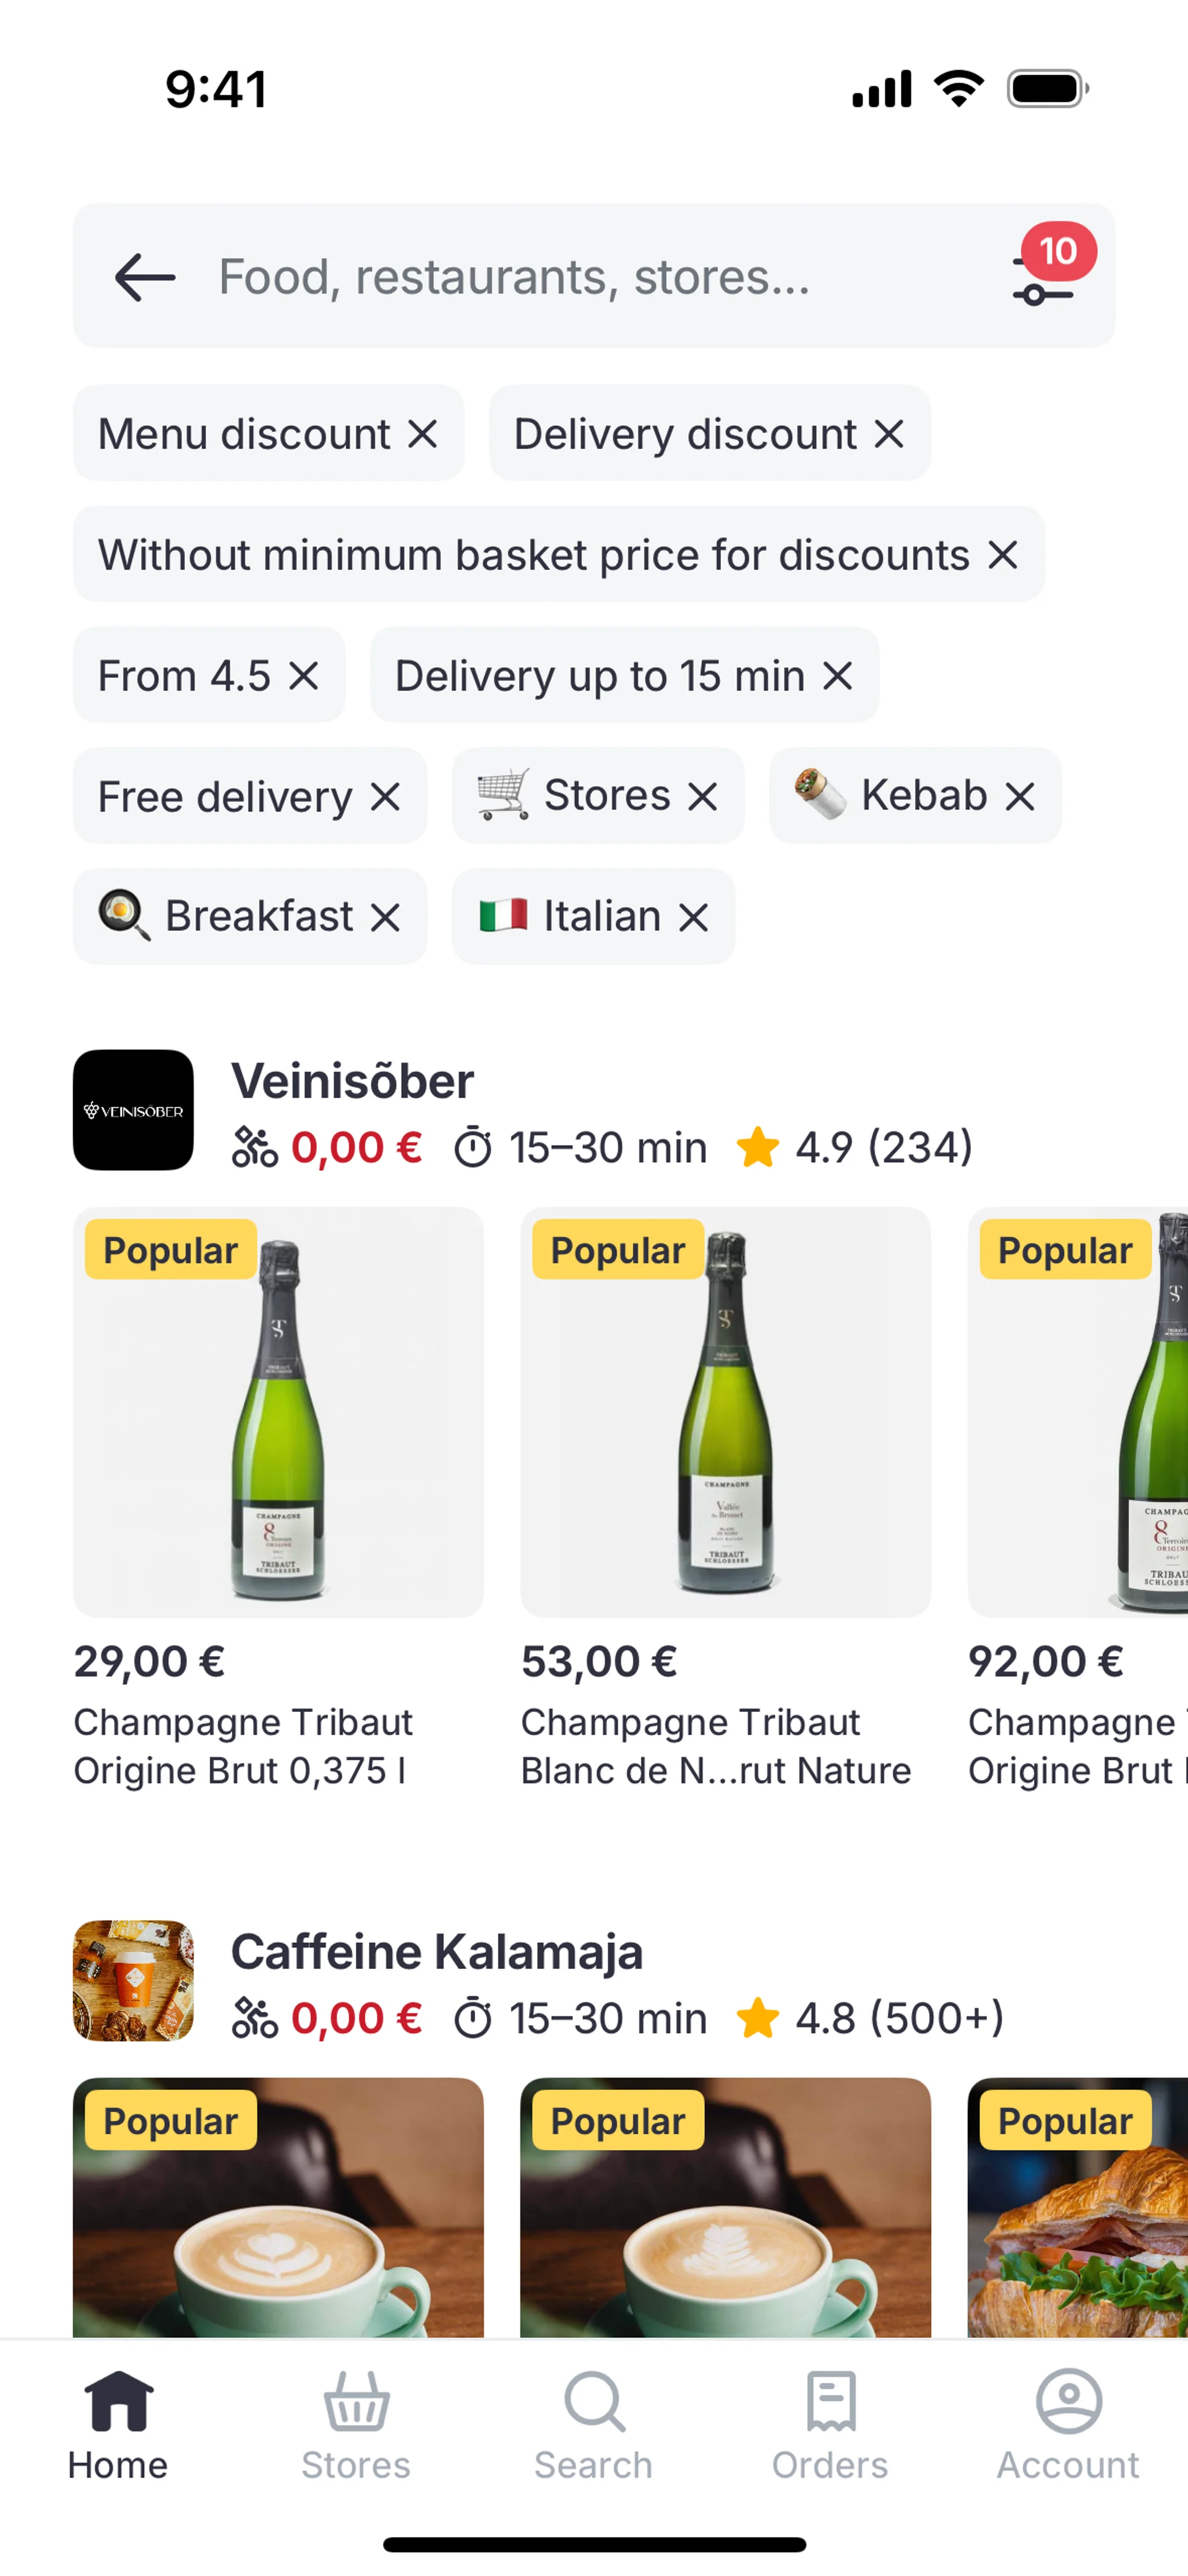1188x2576 pixels.
Task: Dismiss the Free delivery filter
Action: 385,797
